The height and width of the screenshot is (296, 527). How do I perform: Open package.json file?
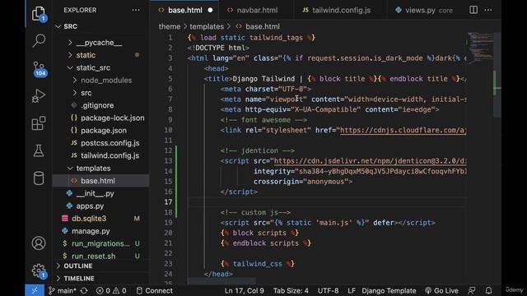tap(104, 131)
